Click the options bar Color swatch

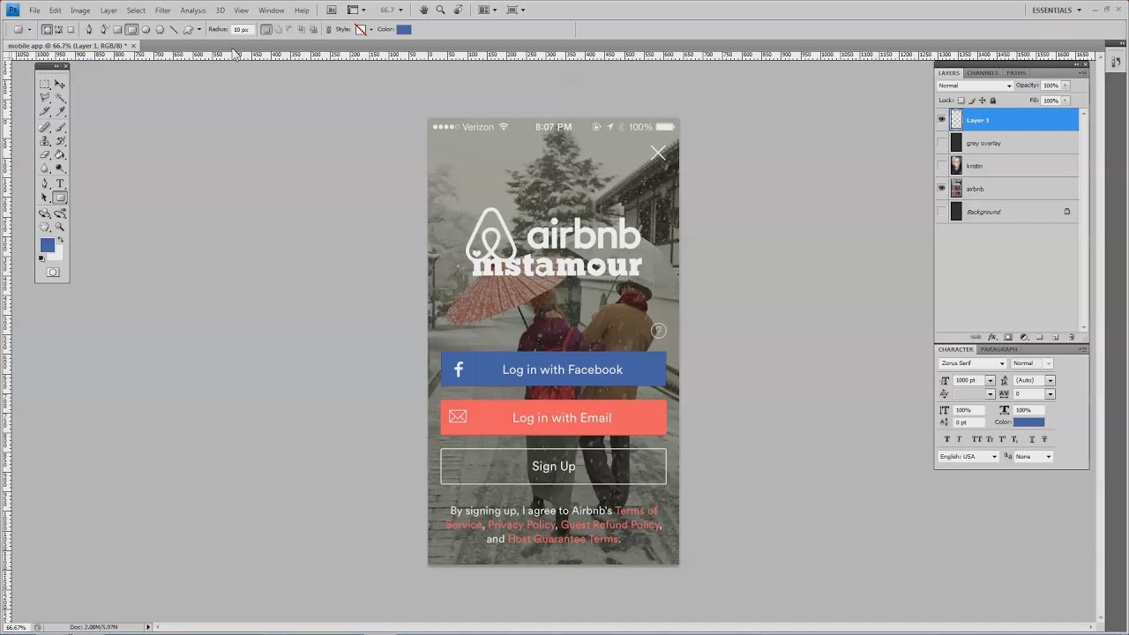coord(404,29)
